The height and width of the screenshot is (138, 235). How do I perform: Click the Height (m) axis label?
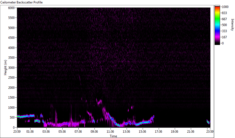pyautogui.click(x=5, y=68)
